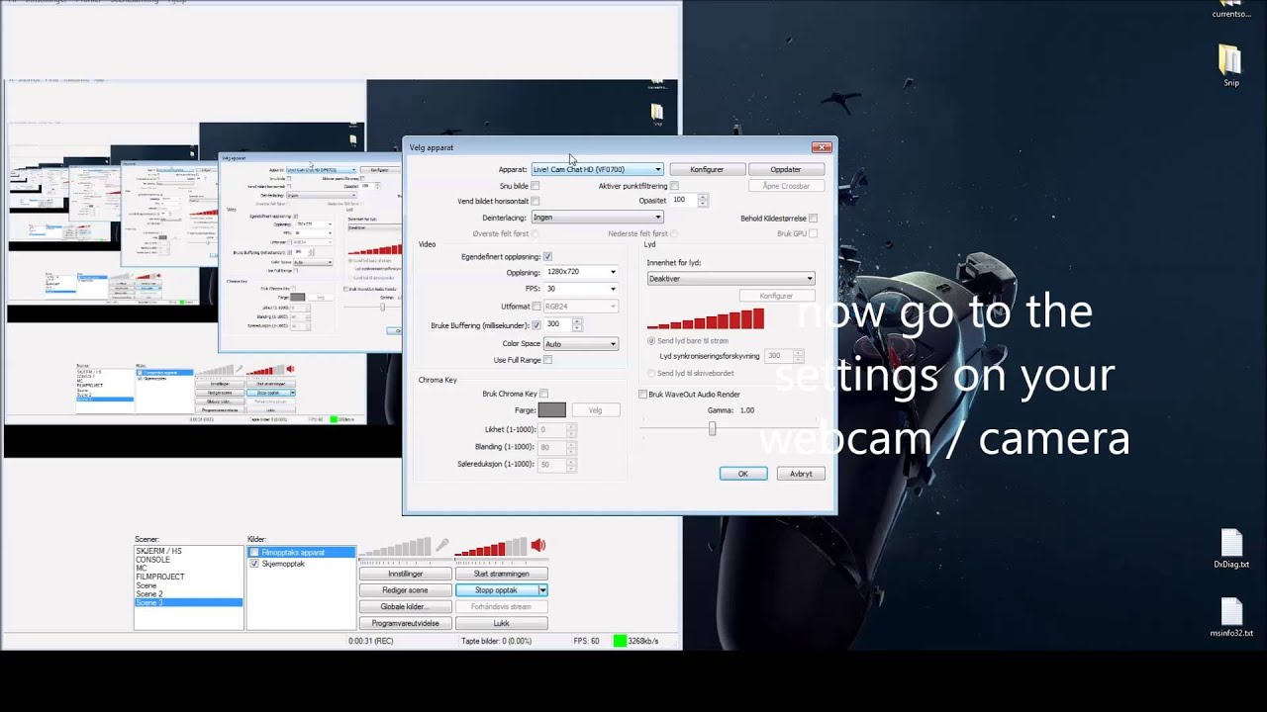Click the Lukk button
1267x712 pixels.
tap(501, 624)
